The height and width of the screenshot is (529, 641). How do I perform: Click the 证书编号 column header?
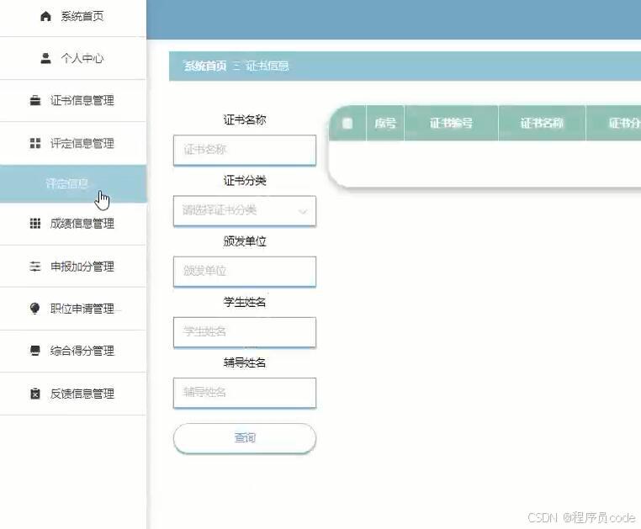coord(451,123)
